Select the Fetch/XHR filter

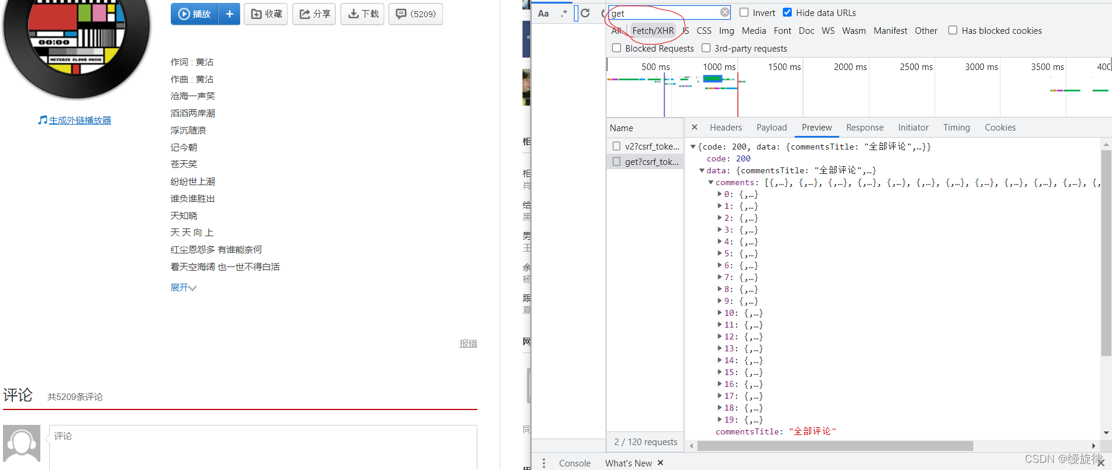653,31
